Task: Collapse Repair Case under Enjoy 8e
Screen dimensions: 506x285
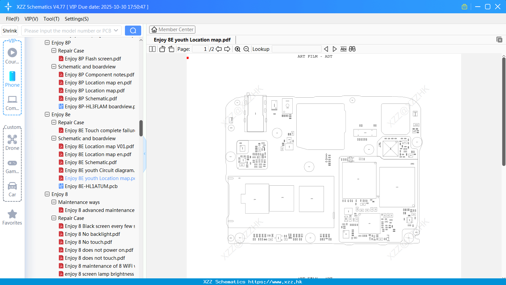Action: click(54, 122)
